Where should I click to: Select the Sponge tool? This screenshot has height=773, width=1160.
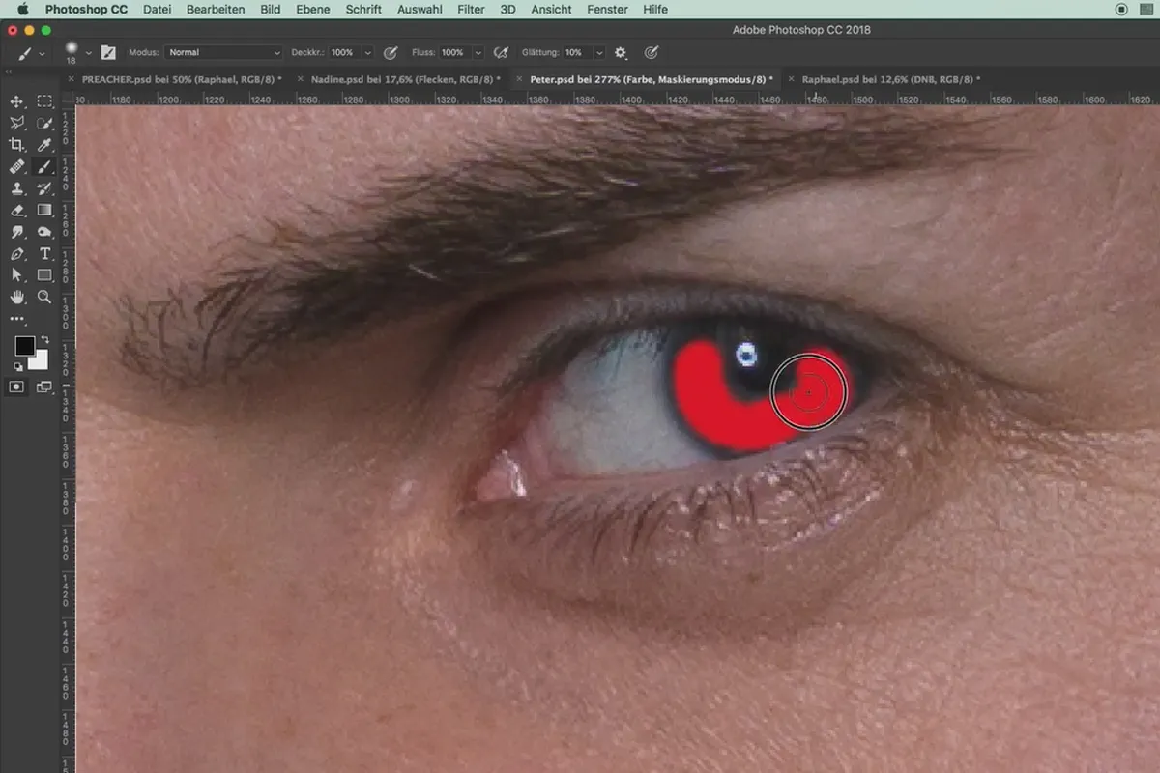point(44,233)
